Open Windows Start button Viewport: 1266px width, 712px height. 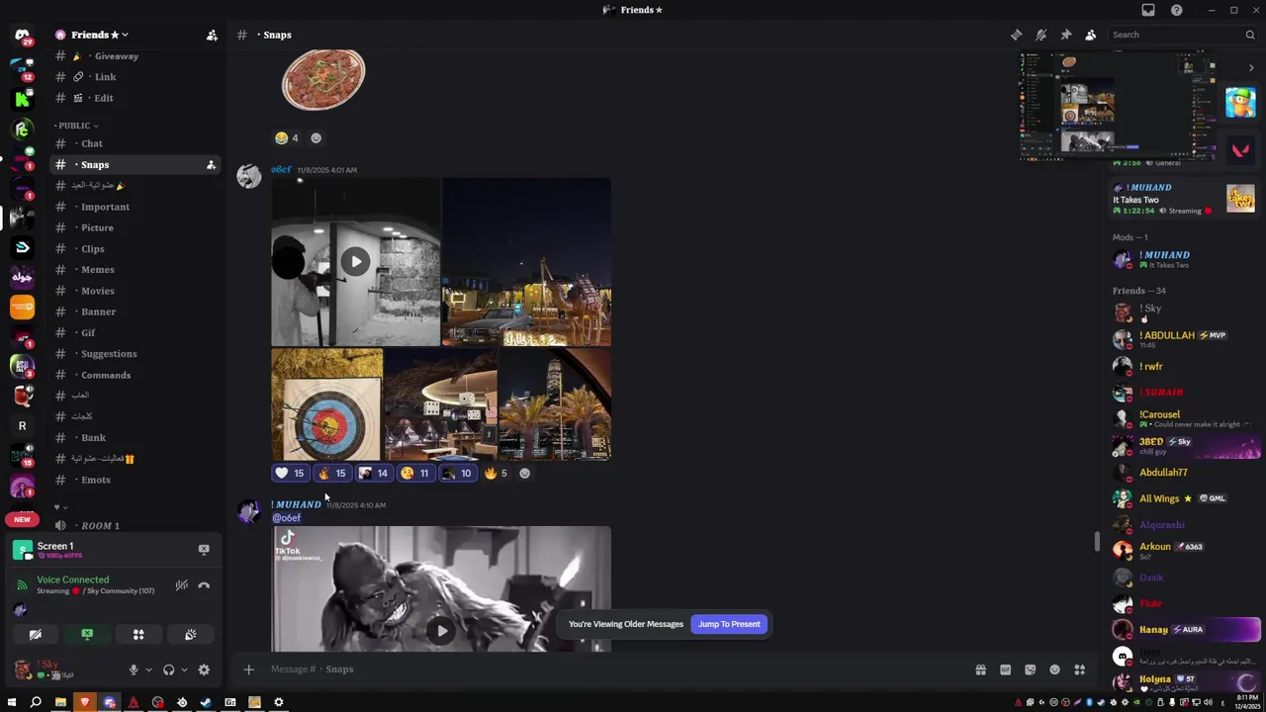[12, 702]
